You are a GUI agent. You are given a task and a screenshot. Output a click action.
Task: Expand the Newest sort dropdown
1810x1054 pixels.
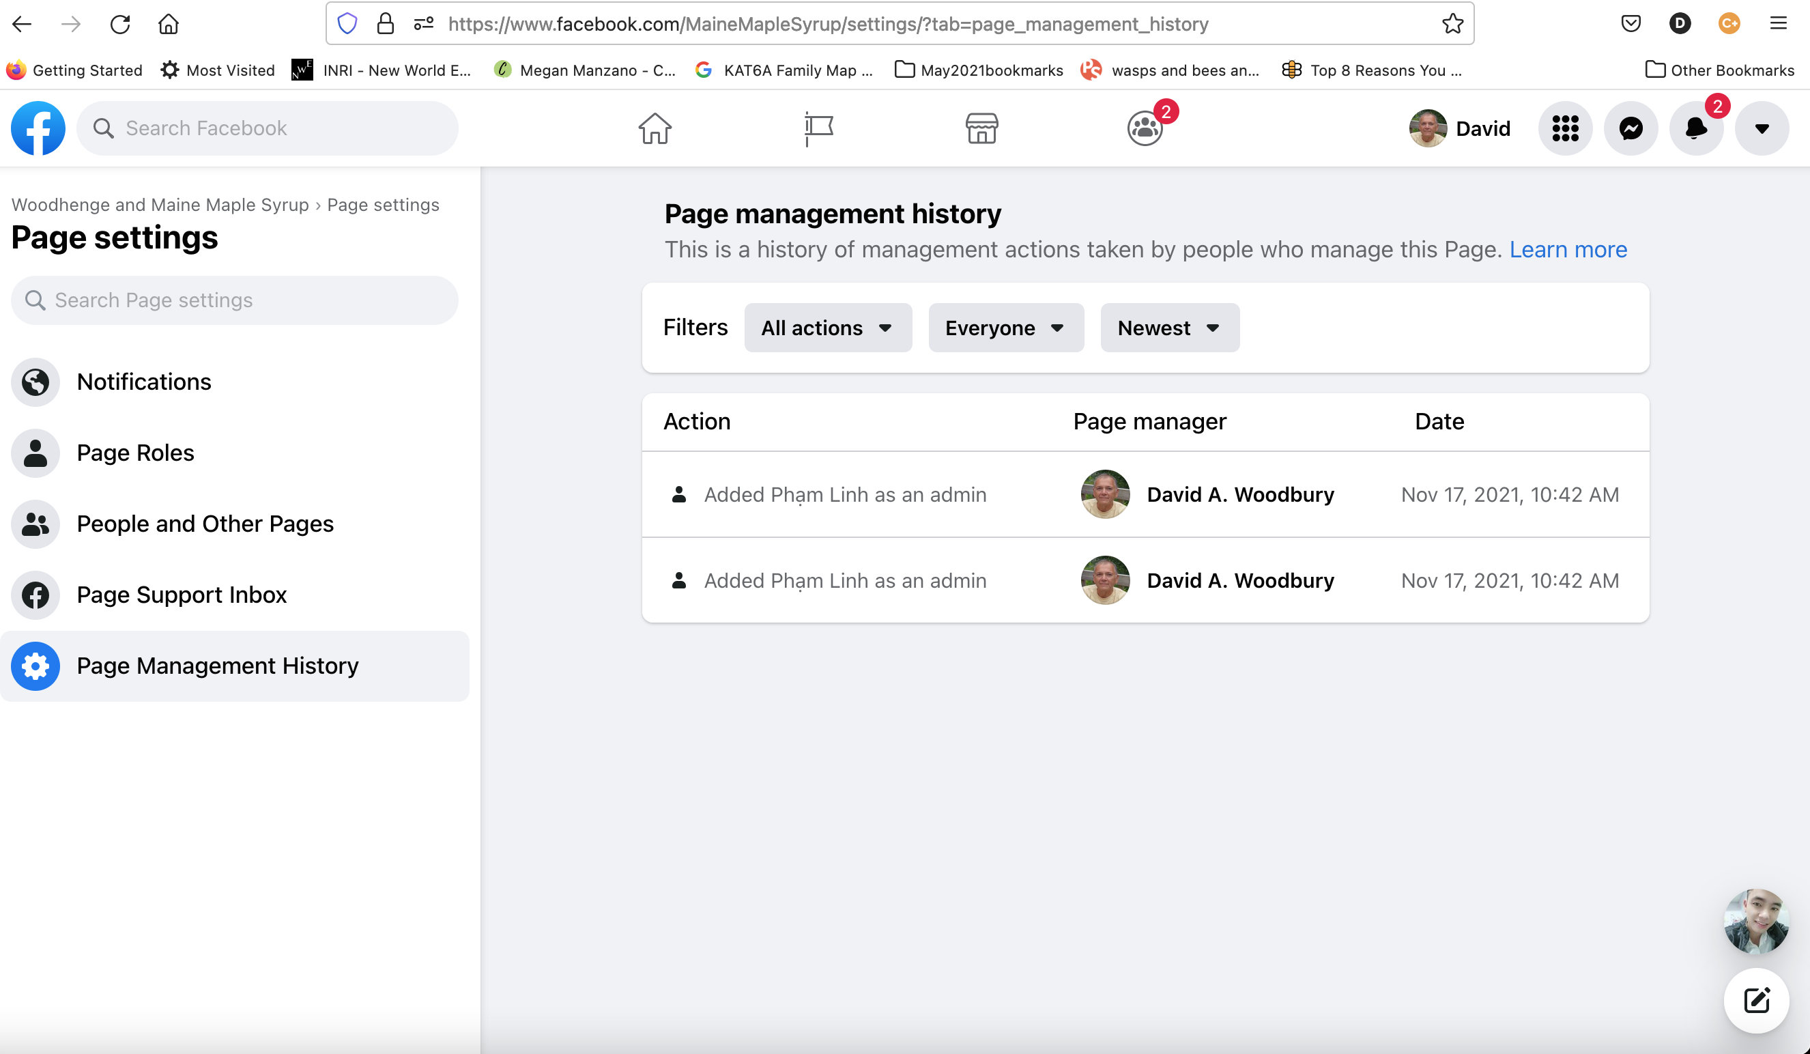(1169, 328)
